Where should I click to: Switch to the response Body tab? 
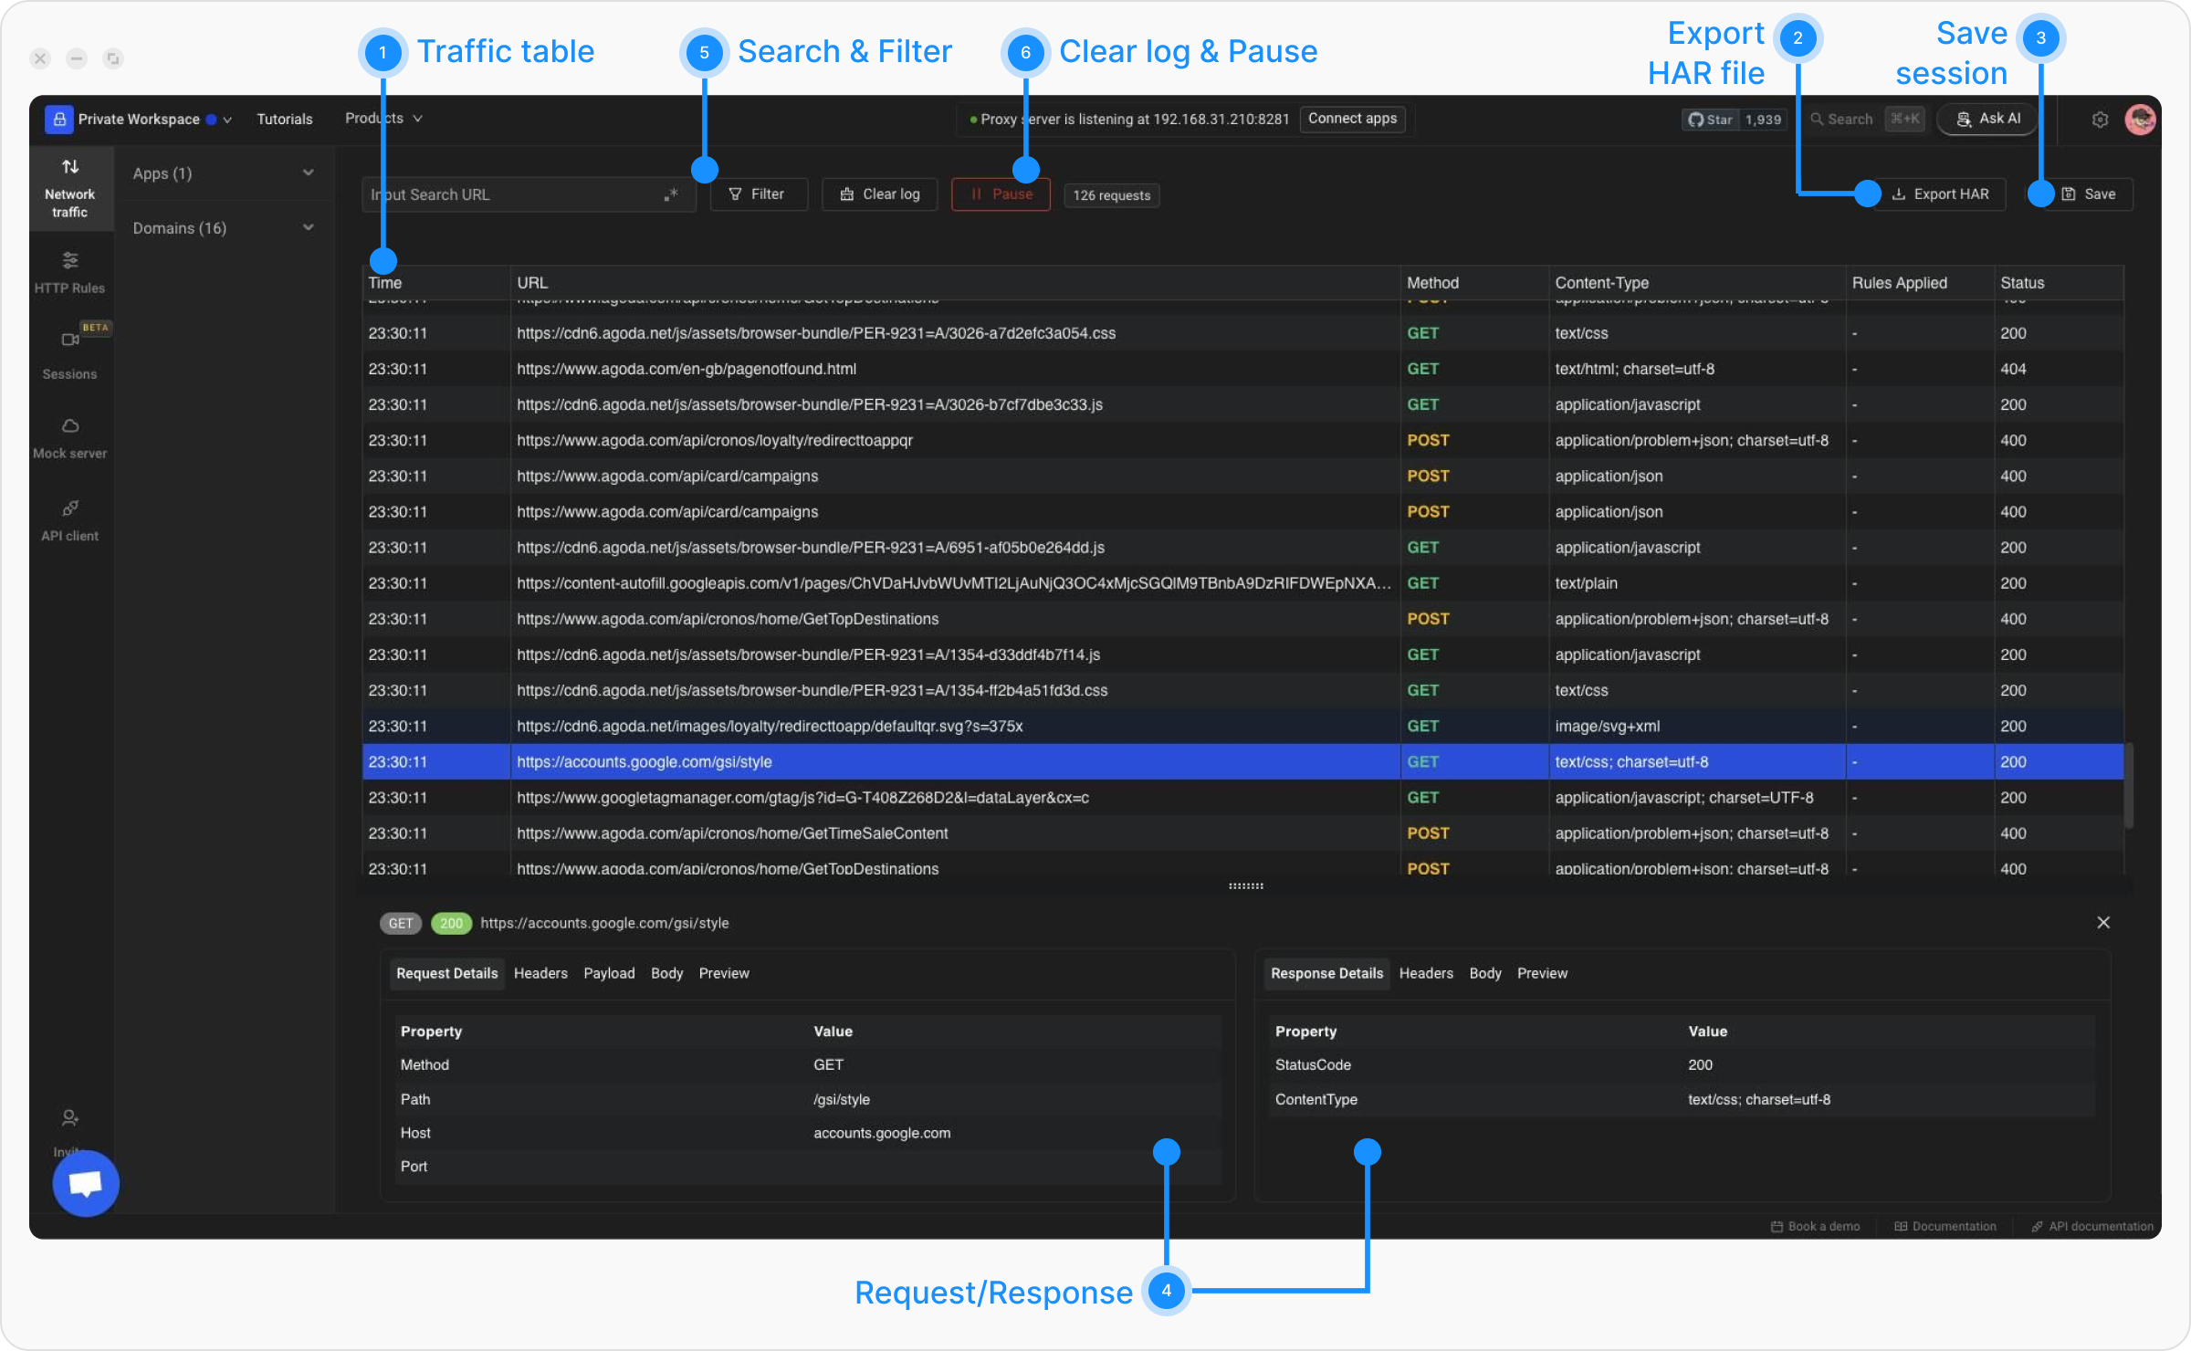click(1484, 973)
